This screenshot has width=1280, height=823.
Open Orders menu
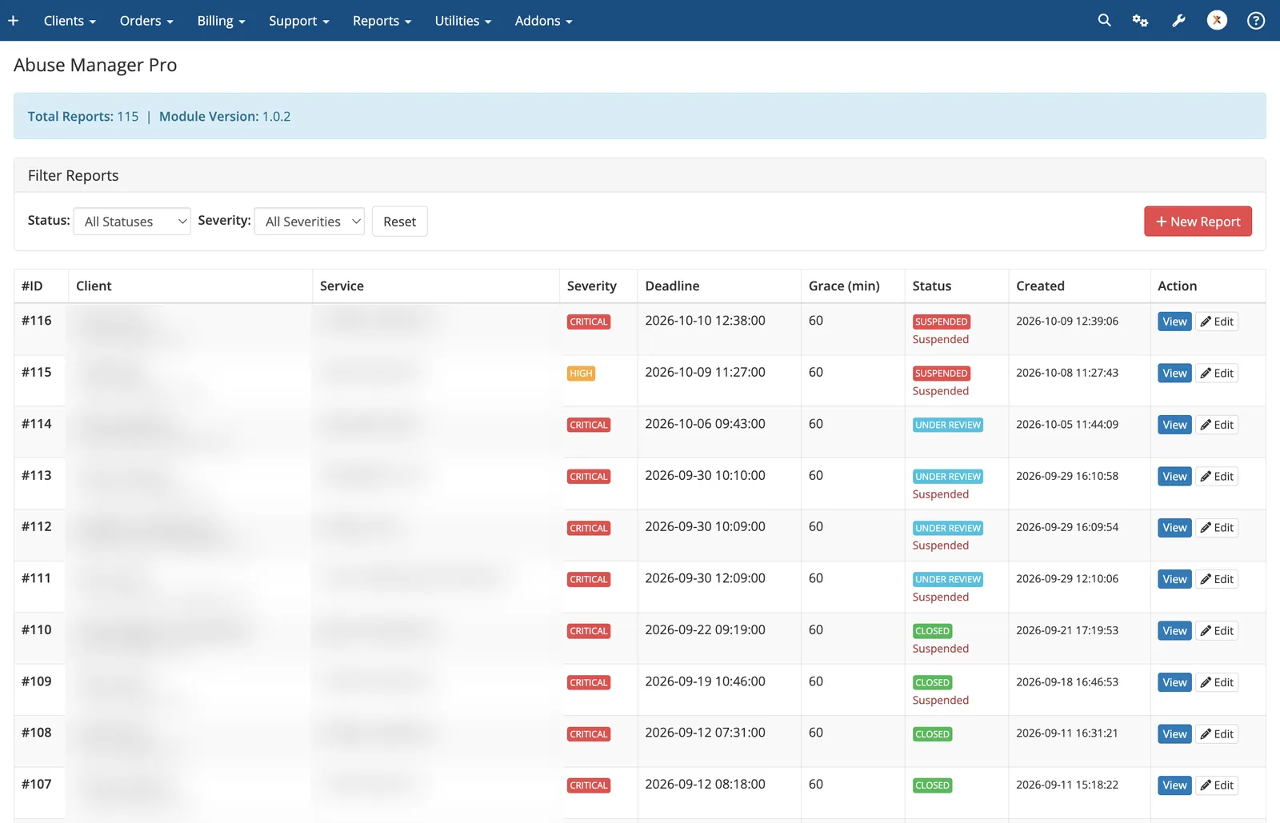tap(146, 21)
